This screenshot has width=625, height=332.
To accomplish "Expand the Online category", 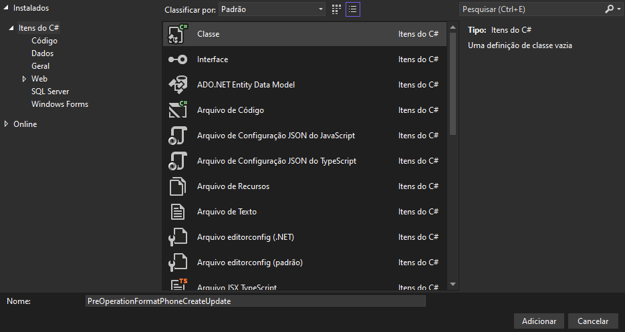I will 7,124.
